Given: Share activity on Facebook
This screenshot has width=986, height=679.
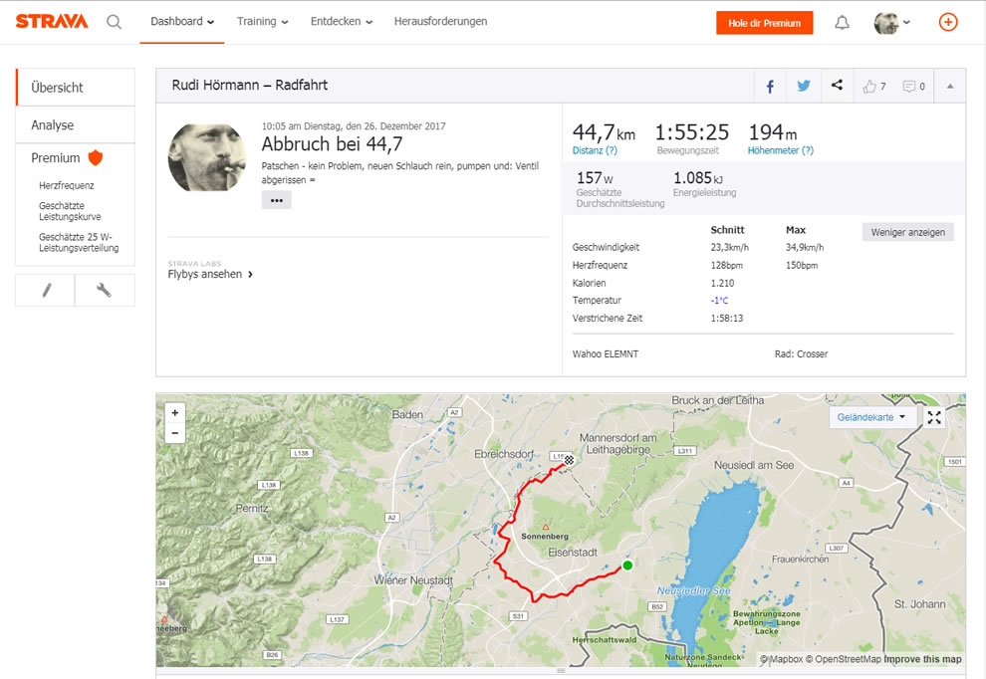Looking at the screenshot, I should tap(770, 87).
